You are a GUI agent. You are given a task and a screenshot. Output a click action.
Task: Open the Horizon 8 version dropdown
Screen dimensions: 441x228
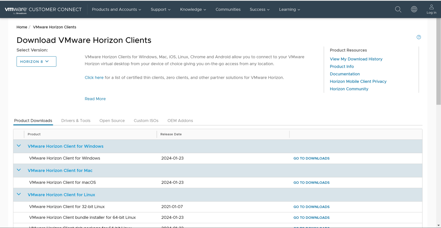tap(36, 61)
